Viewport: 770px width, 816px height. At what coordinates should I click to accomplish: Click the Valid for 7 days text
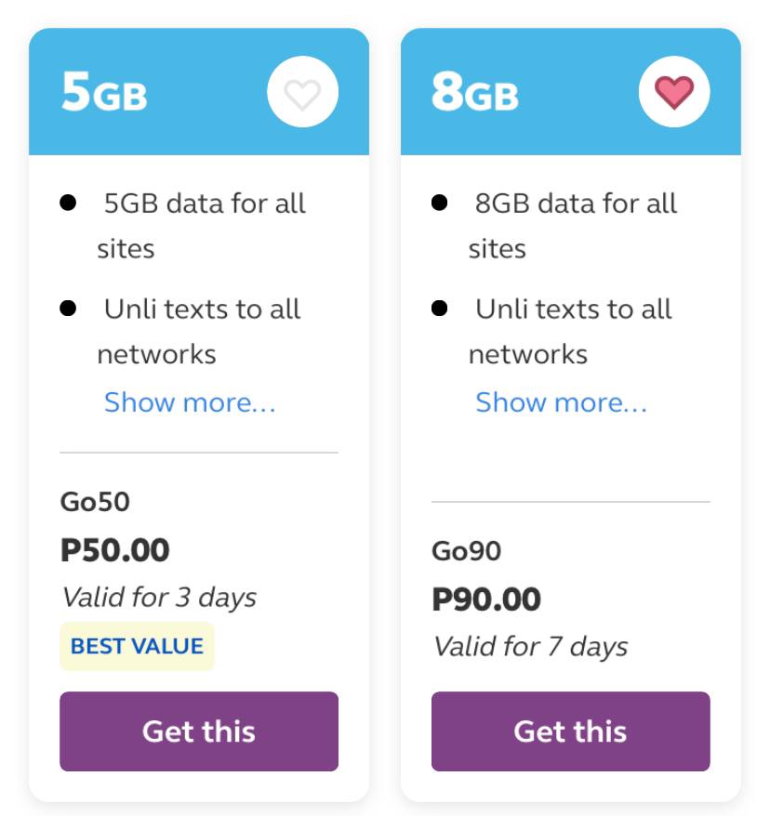point(530,646)
